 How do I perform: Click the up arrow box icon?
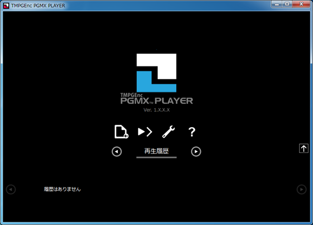pos(303,148)
